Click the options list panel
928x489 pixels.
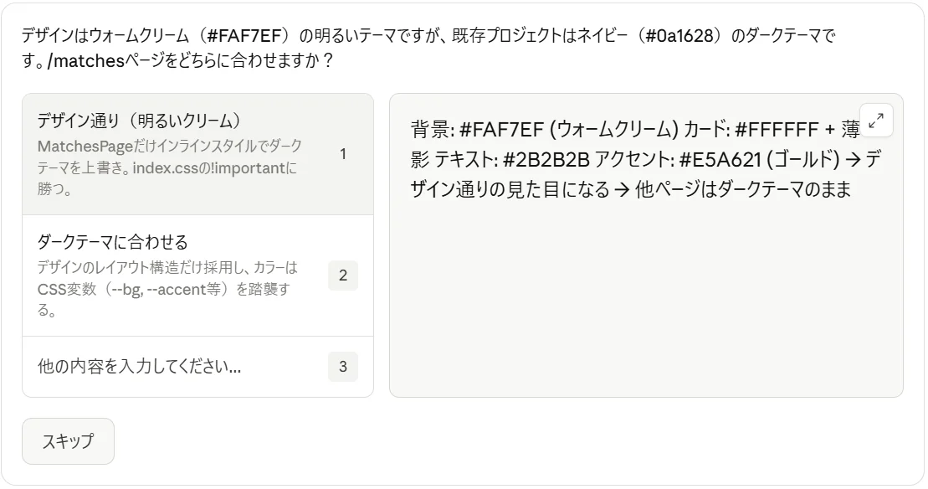coord(198,243)
